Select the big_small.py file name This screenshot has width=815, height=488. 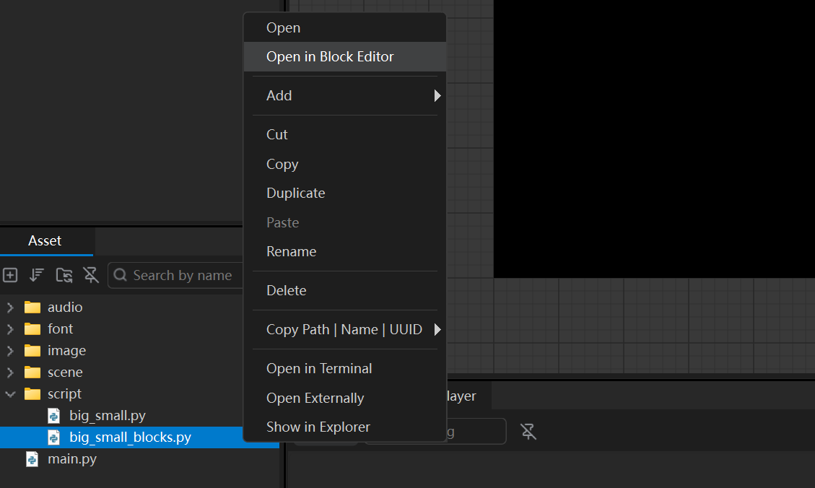pos(108,416)
